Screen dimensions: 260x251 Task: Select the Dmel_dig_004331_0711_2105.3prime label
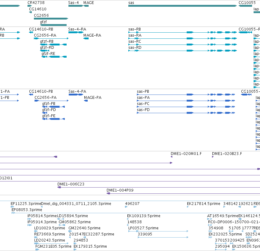pyautogui.click(x=76, y=204)
